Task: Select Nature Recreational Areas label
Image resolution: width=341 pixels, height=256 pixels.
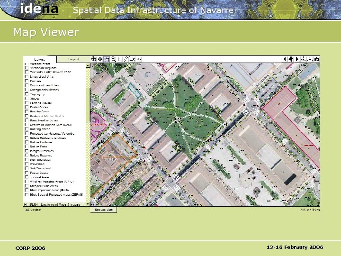Action: (48, 138)
